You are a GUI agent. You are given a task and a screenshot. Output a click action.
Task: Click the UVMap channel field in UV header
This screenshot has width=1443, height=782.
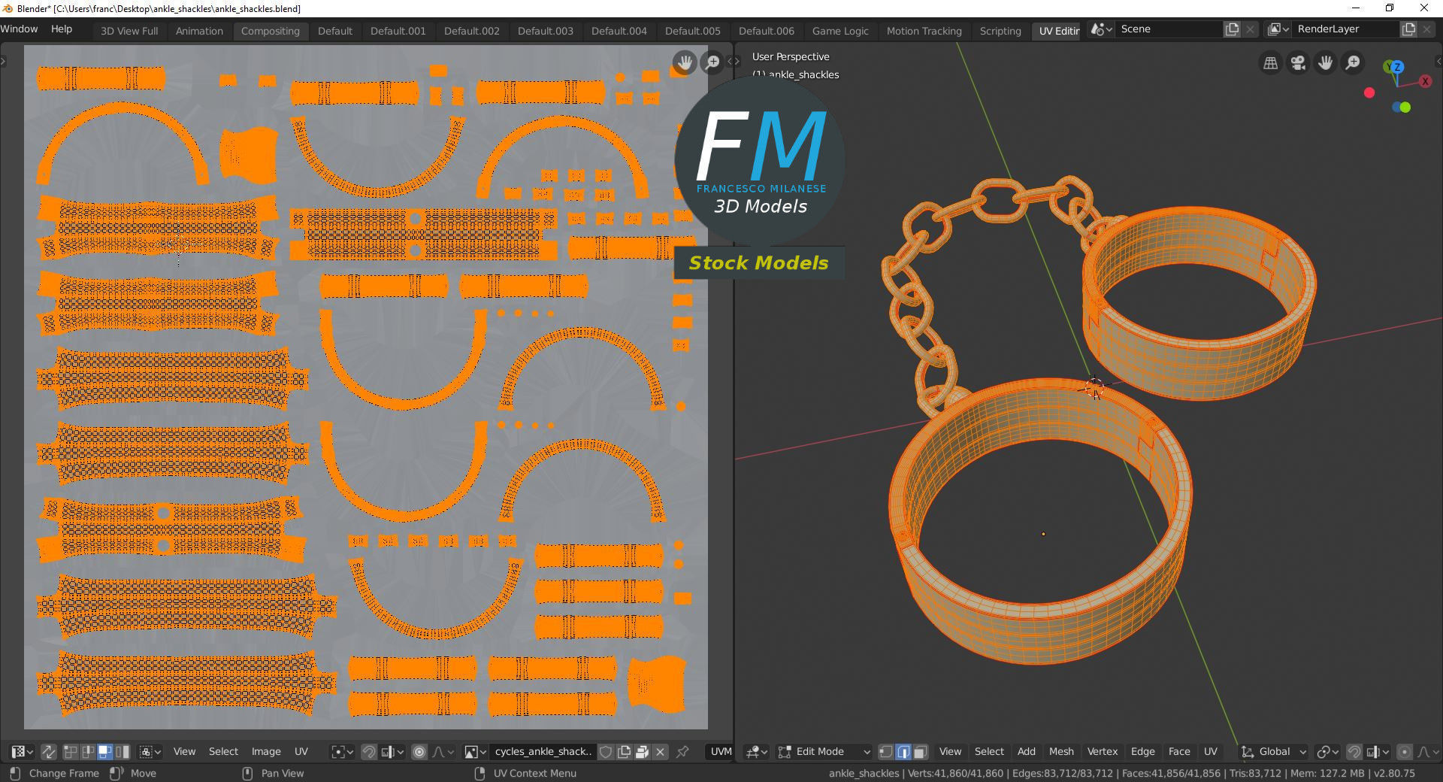719,751
